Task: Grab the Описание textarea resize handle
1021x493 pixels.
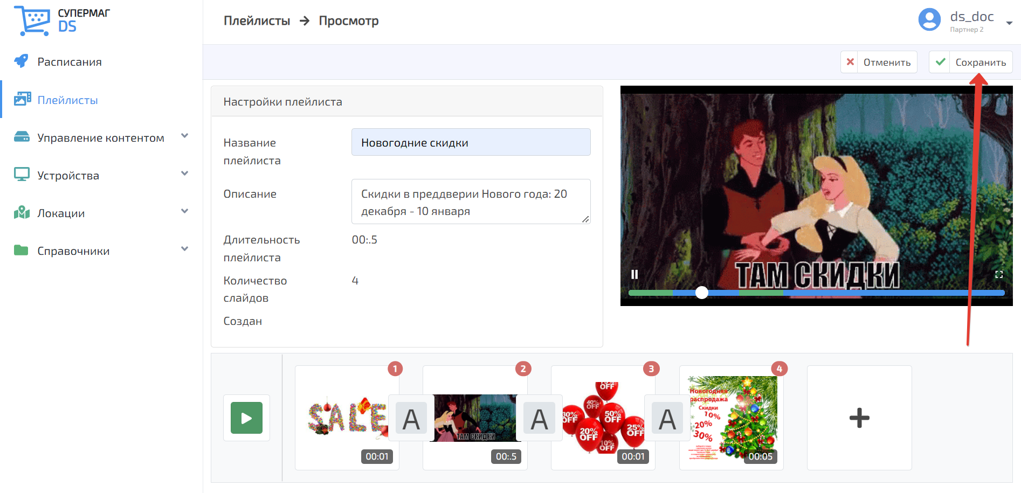Action: tap(585, 219)
